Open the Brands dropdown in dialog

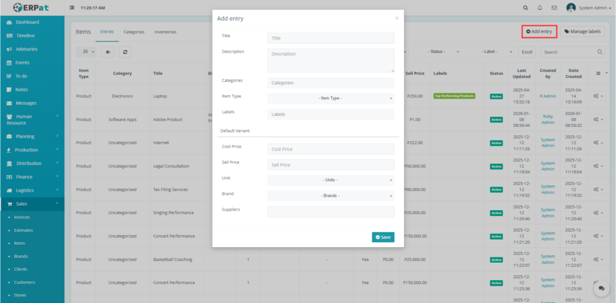[331, 196]
